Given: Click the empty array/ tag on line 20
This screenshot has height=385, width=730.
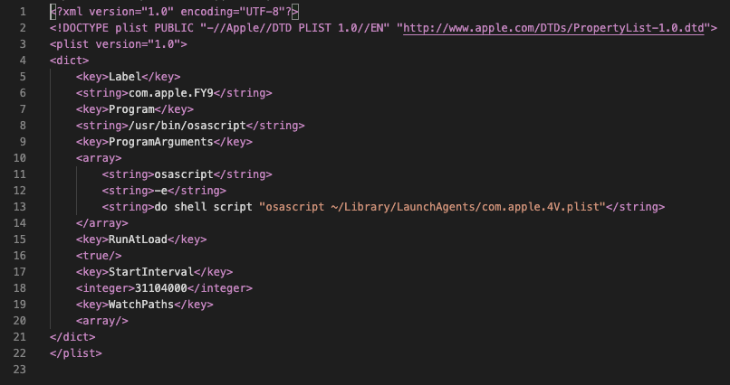Looking at the screenshot, I should [102, 321].
